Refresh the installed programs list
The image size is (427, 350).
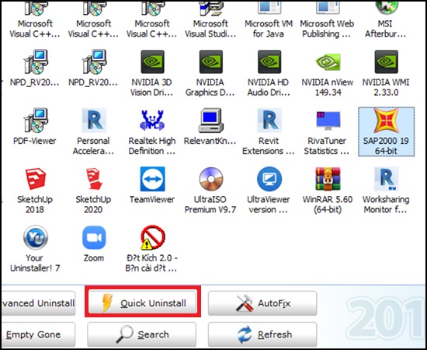[262, 334]
